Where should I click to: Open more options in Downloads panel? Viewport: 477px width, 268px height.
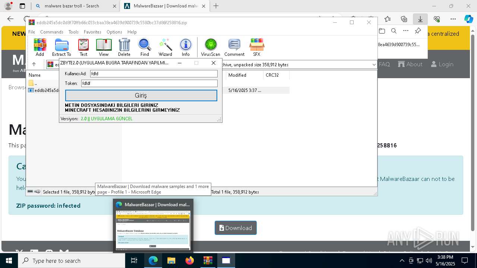click(x=406, y=31)
